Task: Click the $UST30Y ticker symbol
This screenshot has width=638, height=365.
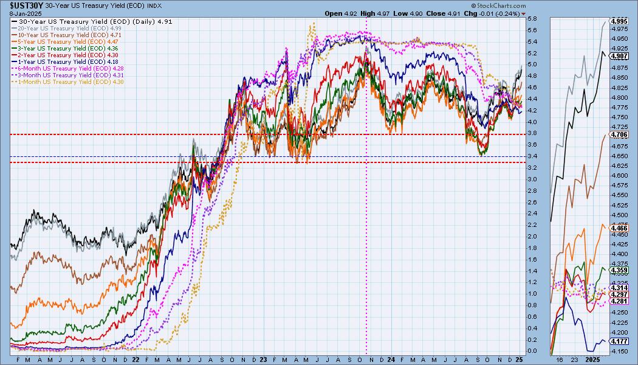Action: (x=27, y=5)
